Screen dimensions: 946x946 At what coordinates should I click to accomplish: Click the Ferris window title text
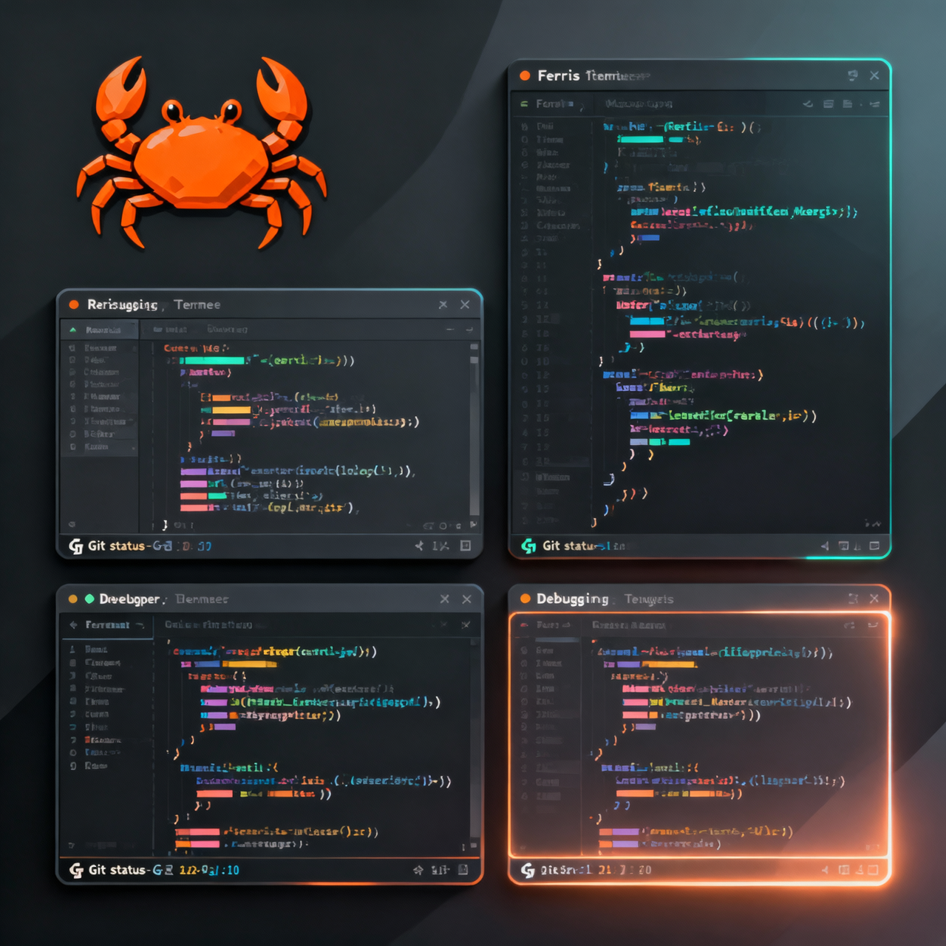click(x=593, y=75)
